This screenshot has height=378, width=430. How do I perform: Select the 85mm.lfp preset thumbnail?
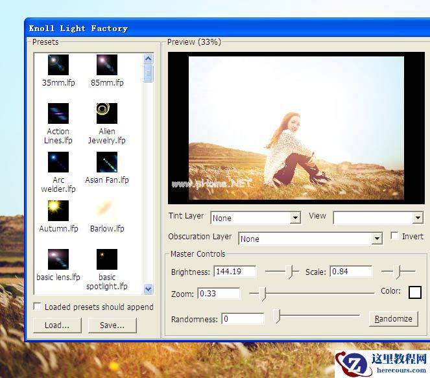(x=107, y=65)
